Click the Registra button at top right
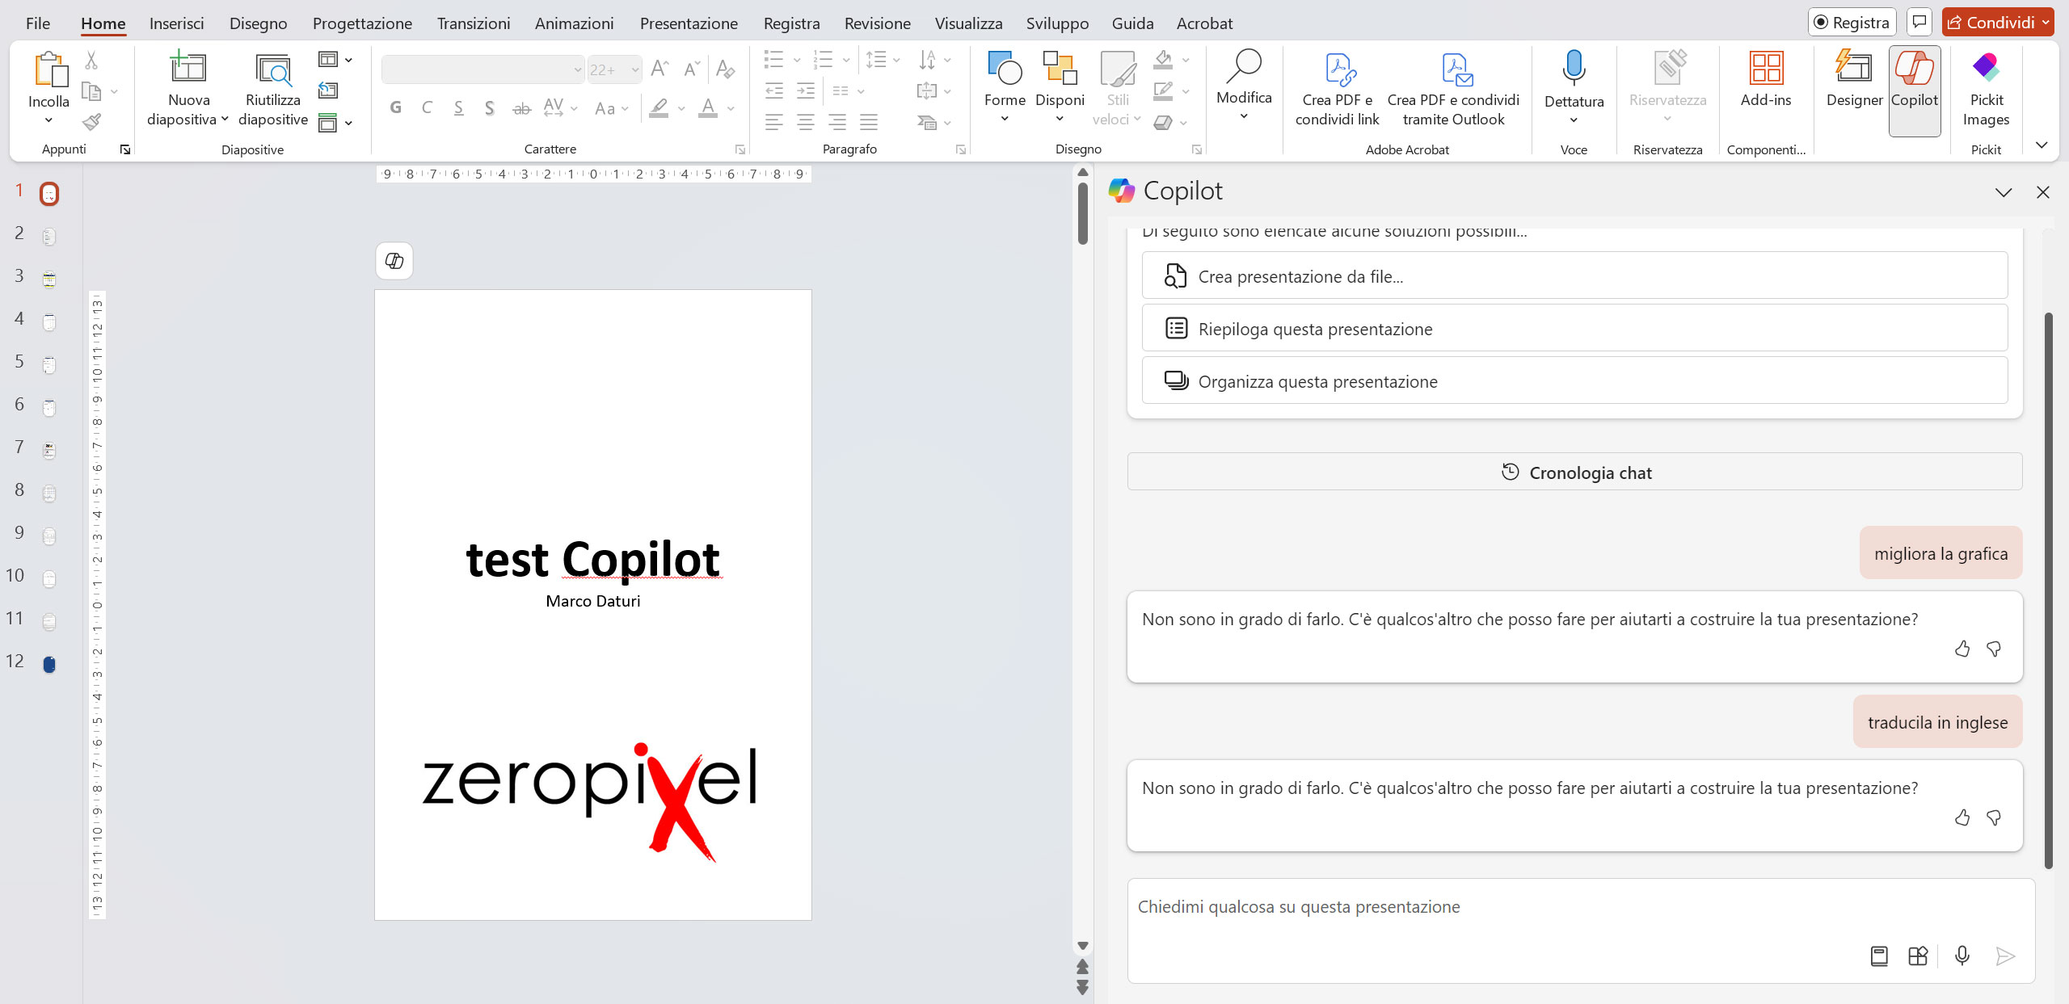 (1852, 23)
